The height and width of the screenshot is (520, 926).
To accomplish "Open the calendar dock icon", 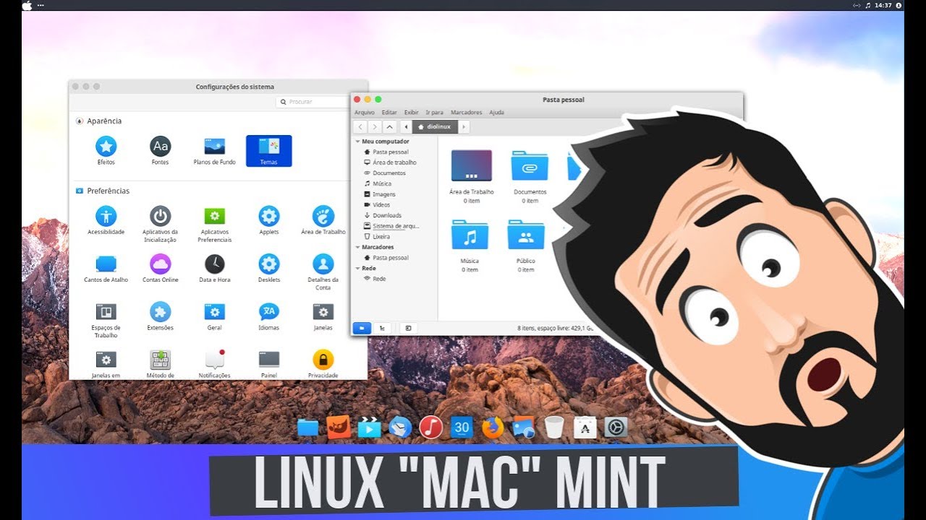I will pyautogui.click(x=462, y=428).
